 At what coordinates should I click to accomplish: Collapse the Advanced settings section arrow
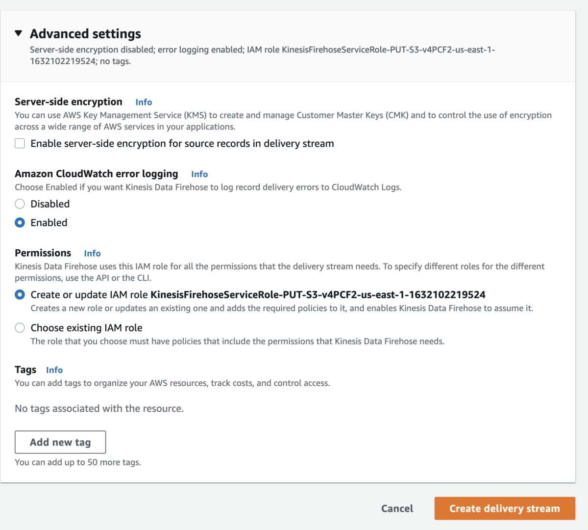[19, 33]
